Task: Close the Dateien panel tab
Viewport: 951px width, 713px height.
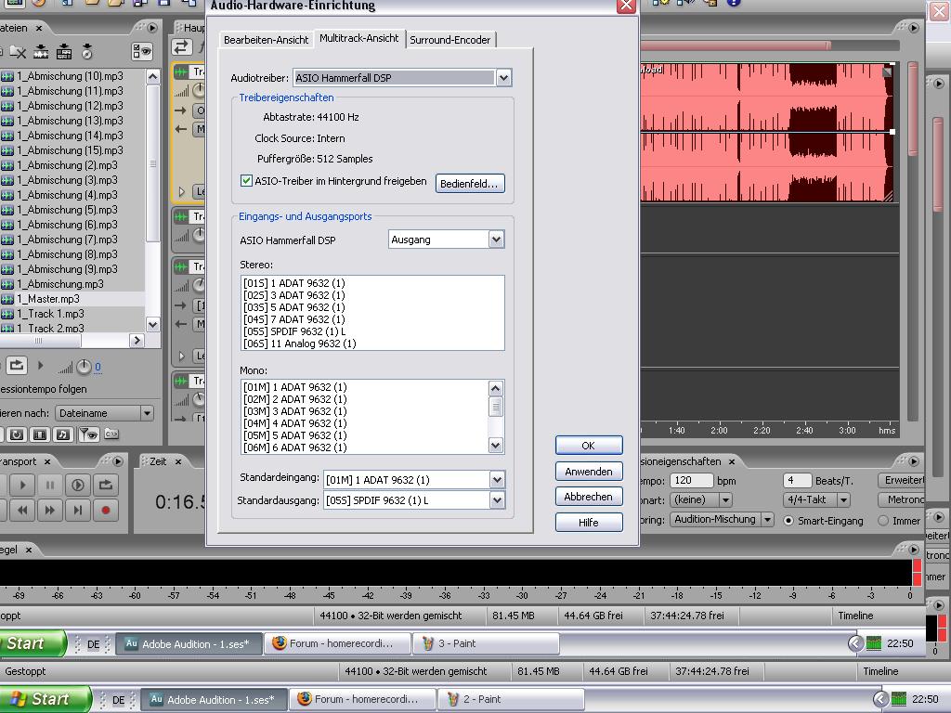Action: [x=39, y=28]
